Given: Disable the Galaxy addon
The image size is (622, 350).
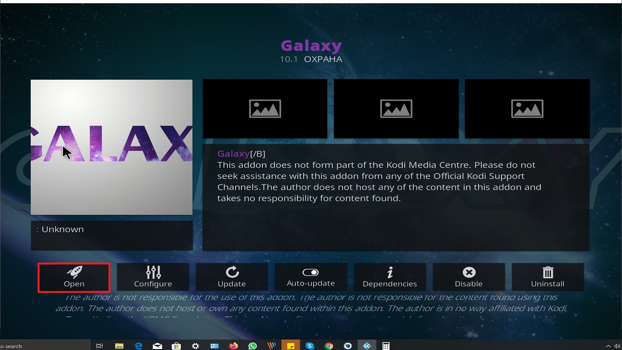Looking at the screenshot, I should 469,277.
